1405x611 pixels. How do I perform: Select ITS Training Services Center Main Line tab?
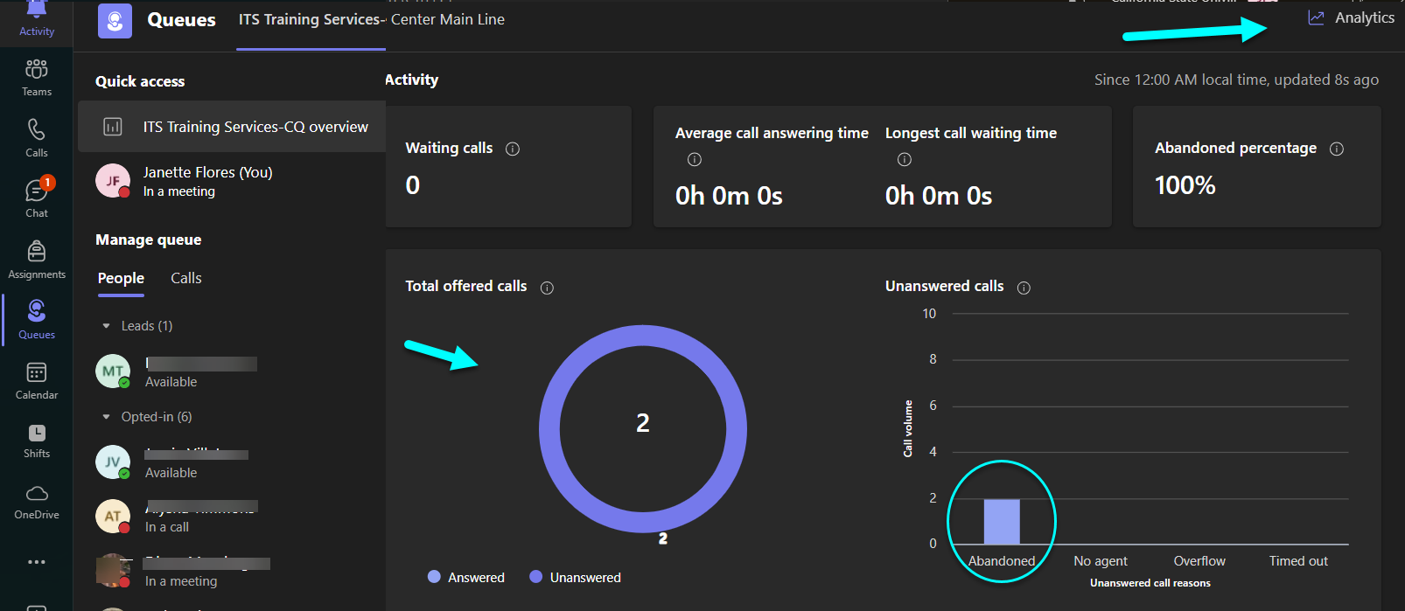(372, 19)
